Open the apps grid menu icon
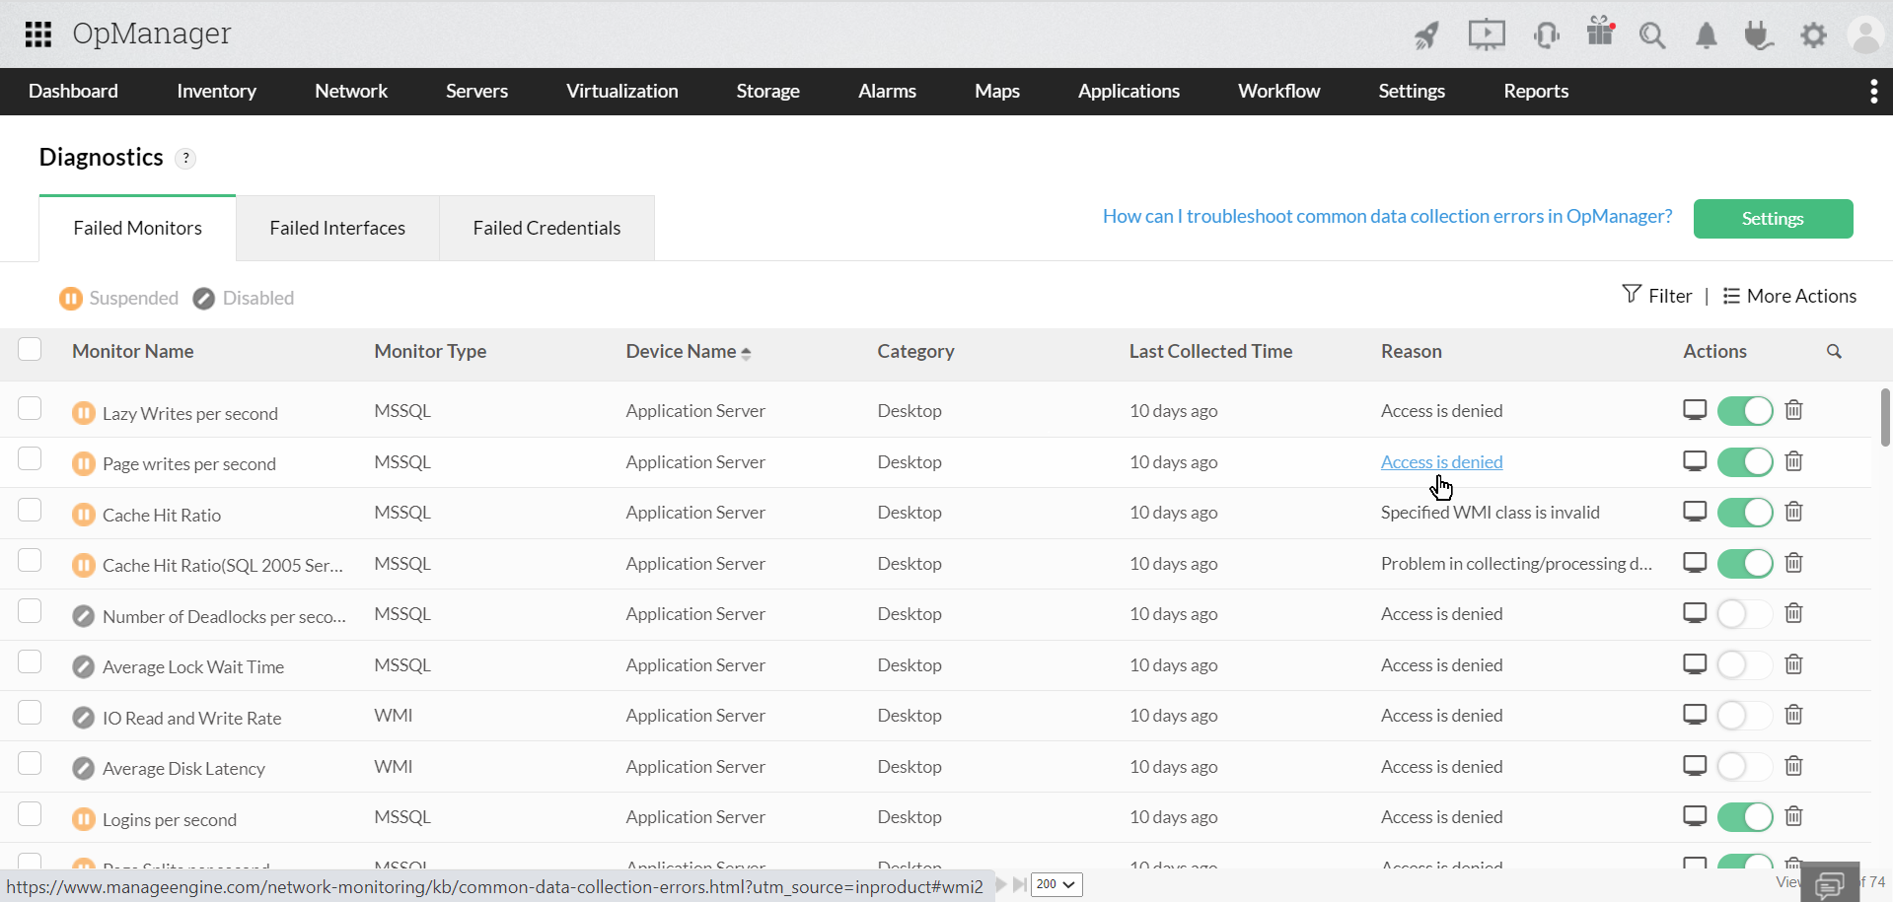The image size is (1893, 902). click(x=38, y=35)
